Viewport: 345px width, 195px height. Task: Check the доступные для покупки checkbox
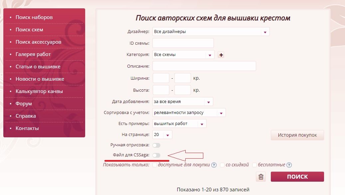pyautogui.click(x=155, y=165)
